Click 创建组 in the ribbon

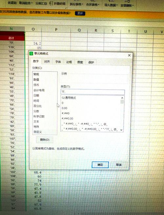[12, 3]
